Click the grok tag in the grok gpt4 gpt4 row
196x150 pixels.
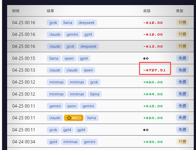pos(53,130)
